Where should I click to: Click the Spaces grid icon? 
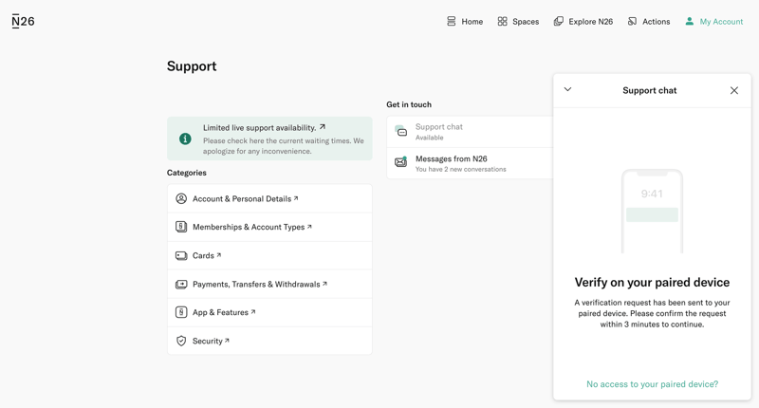503,21
